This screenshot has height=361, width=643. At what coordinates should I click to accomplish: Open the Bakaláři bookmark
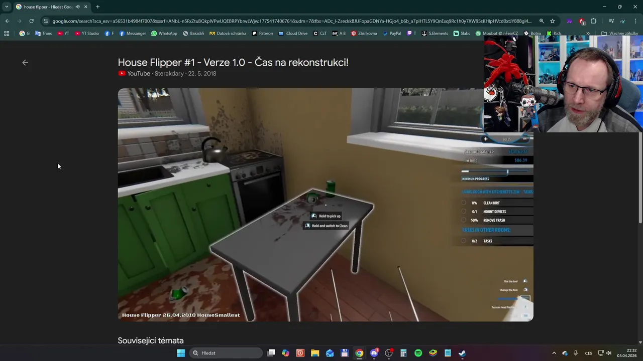(193, 34)
